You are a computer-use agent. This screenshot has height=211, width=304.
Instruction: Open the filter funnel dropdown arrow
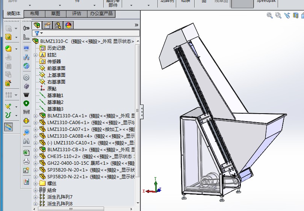41,33
